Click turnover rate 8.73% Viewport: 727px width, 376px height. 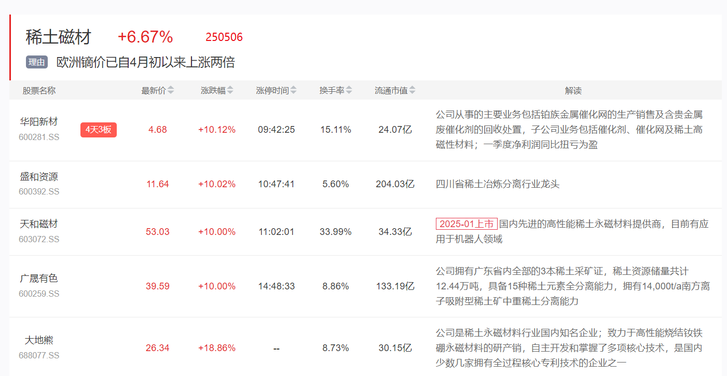336,348
